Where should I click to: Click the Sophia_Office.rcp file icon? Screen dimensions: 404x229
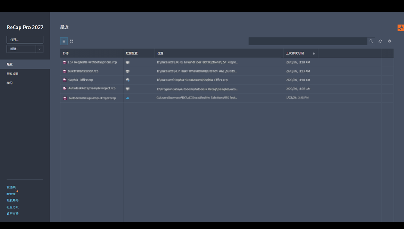point(65,80)
